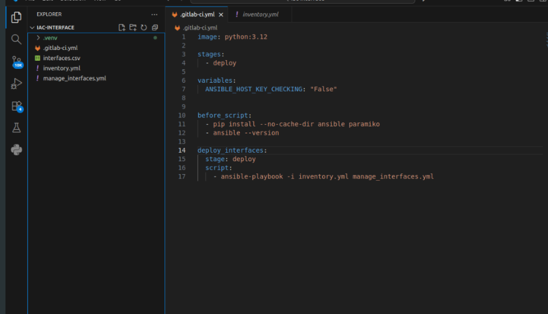Image resolution: width=548 pixels, height=314 pixels.
Task: Open Explorer more actions ellipsis menu
Action: [x=155, y=15]
